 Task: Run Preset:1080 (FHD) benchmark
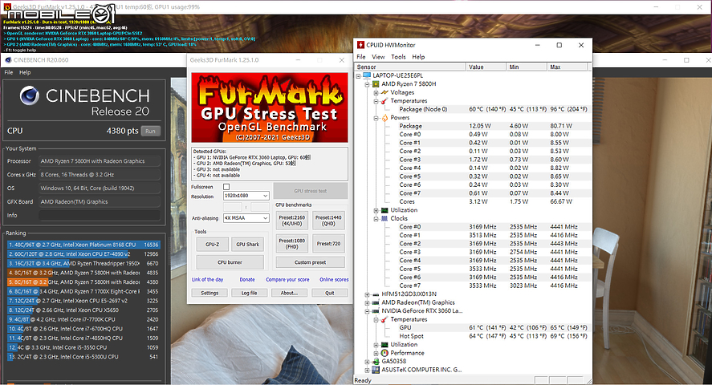coord(292,244)
